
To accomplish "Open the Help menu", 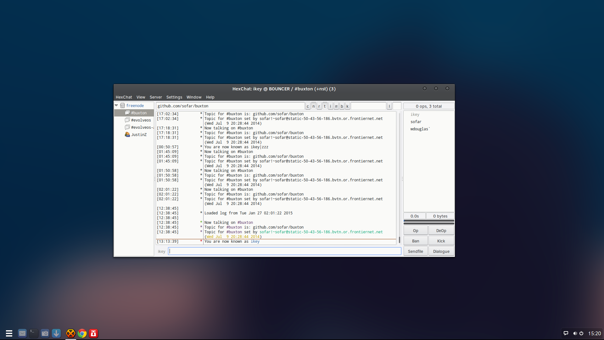I will tap(210, 97).
